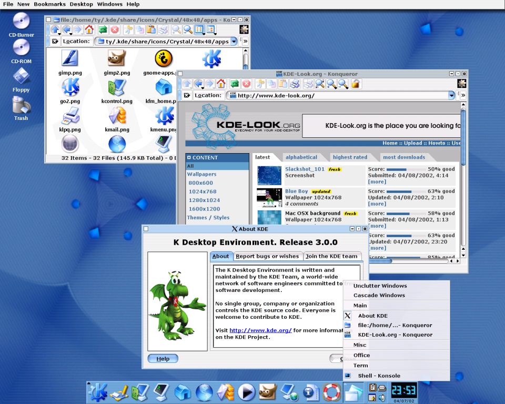
Task: Launch KMail envelope icon on the panel
Action: coord(225,392)
